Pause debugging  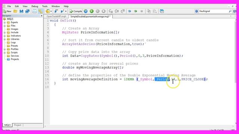[98, 11]
